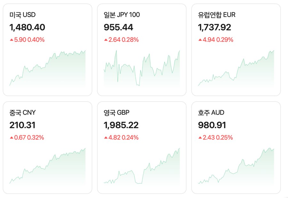The width and height of the screenshot is (288, 198).
Task: Click the red up-arrow on the AUD card
Action: coord(200,137)
